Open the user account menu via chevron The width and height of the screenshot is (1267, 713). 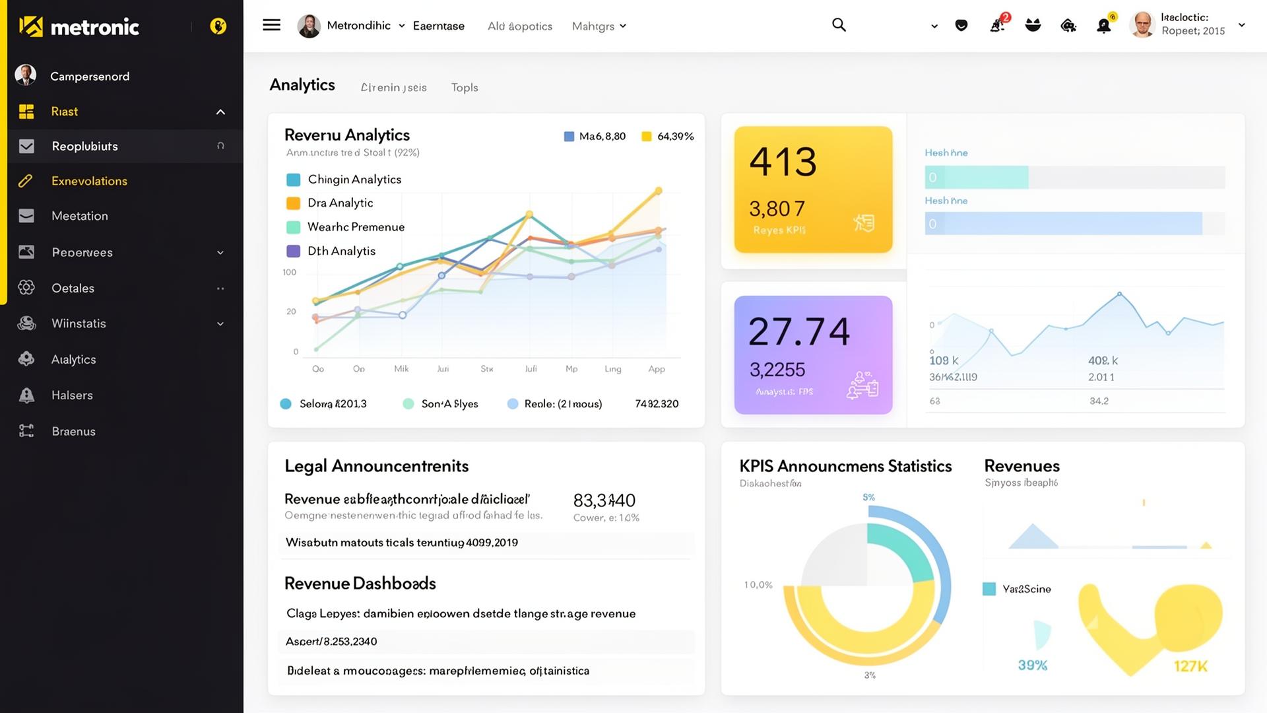[x=1243, y=24]
